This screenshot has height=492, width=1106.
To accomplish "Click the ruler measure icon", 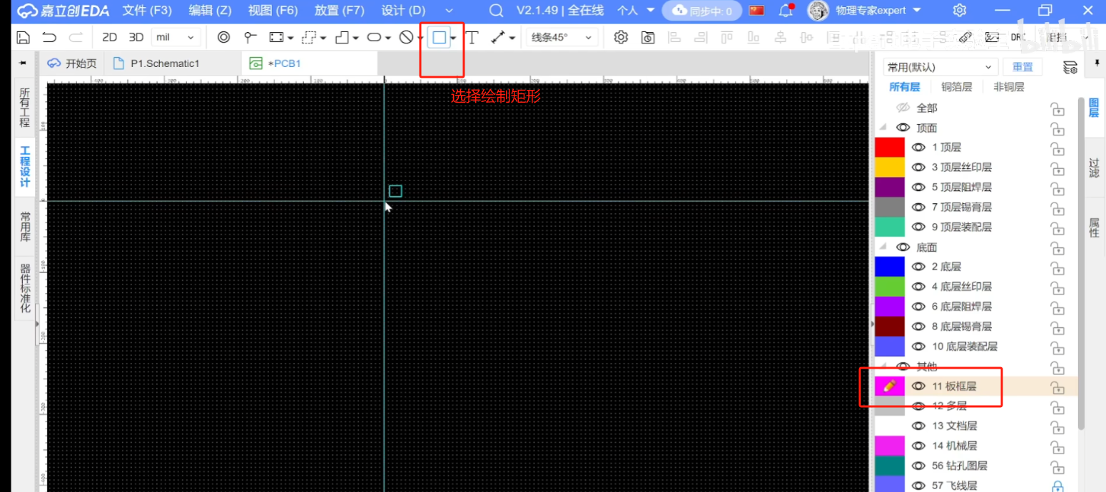I will 965,37.
